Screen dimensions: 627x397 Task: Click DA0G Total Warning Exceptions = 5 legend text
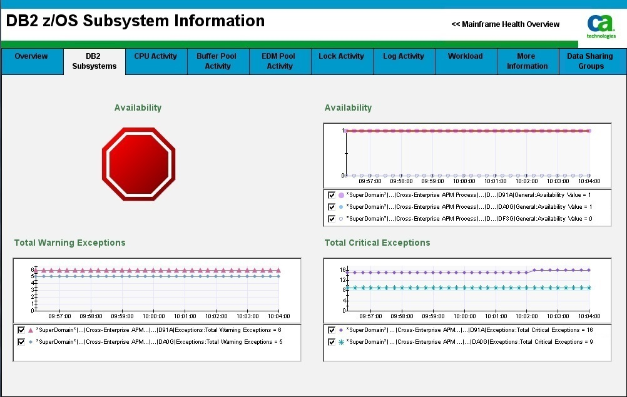(x=159, y=342)
